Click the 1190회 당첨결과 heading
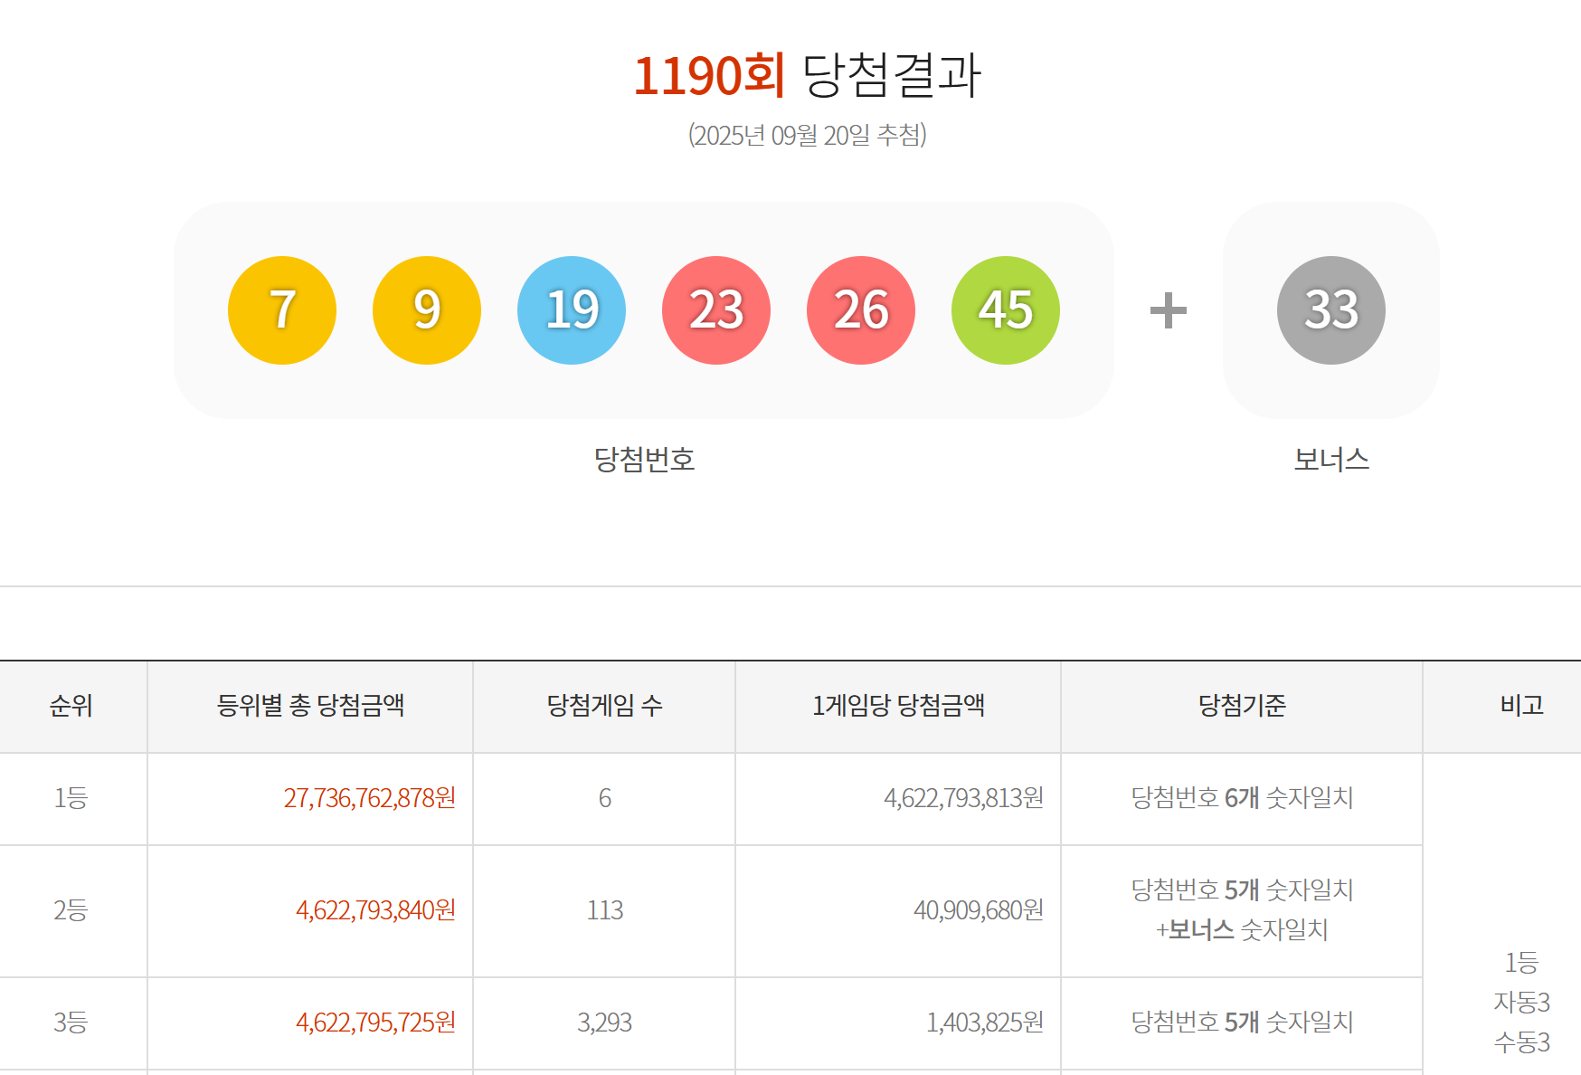1581x1075 pixels. pyautogui.click(x=807, y=75)
